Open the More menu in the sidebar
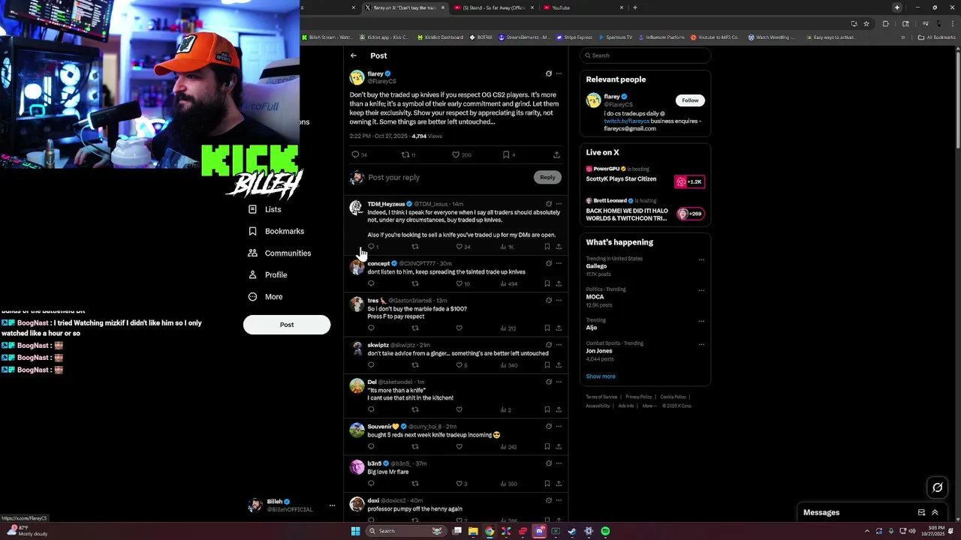 265,296
